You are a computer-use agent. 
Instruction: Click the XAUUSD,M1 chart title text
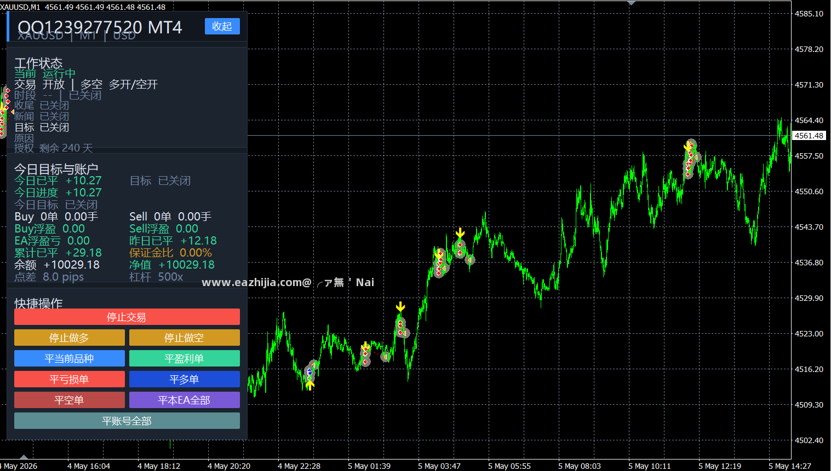20,7
